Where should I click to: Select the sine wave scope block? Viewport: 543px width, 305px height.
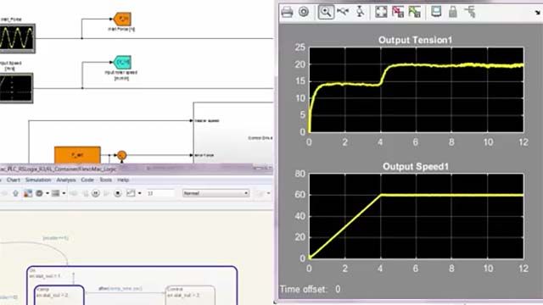point(17,38)
